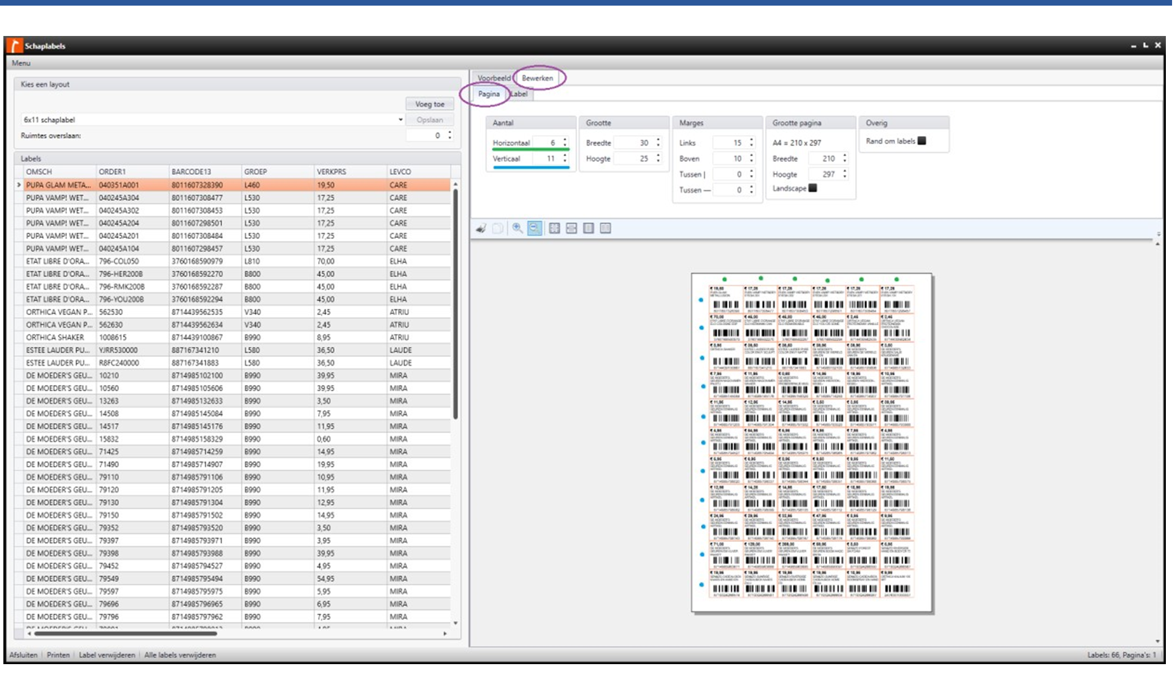Select the Label sub-tab
This screenshot has height=681, width=1176.
point(519,94)
